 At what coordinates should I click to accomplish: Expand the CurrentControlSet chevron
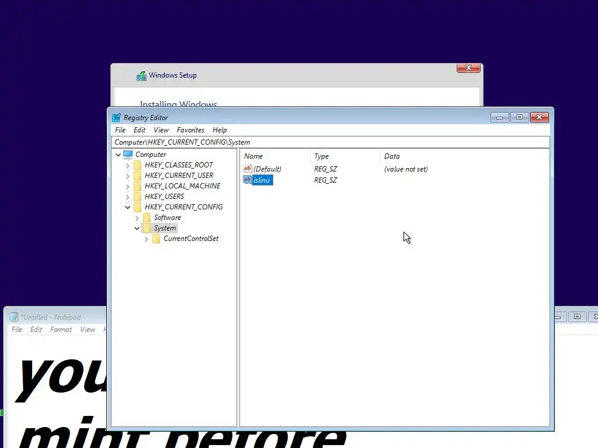tap(146, 239)
